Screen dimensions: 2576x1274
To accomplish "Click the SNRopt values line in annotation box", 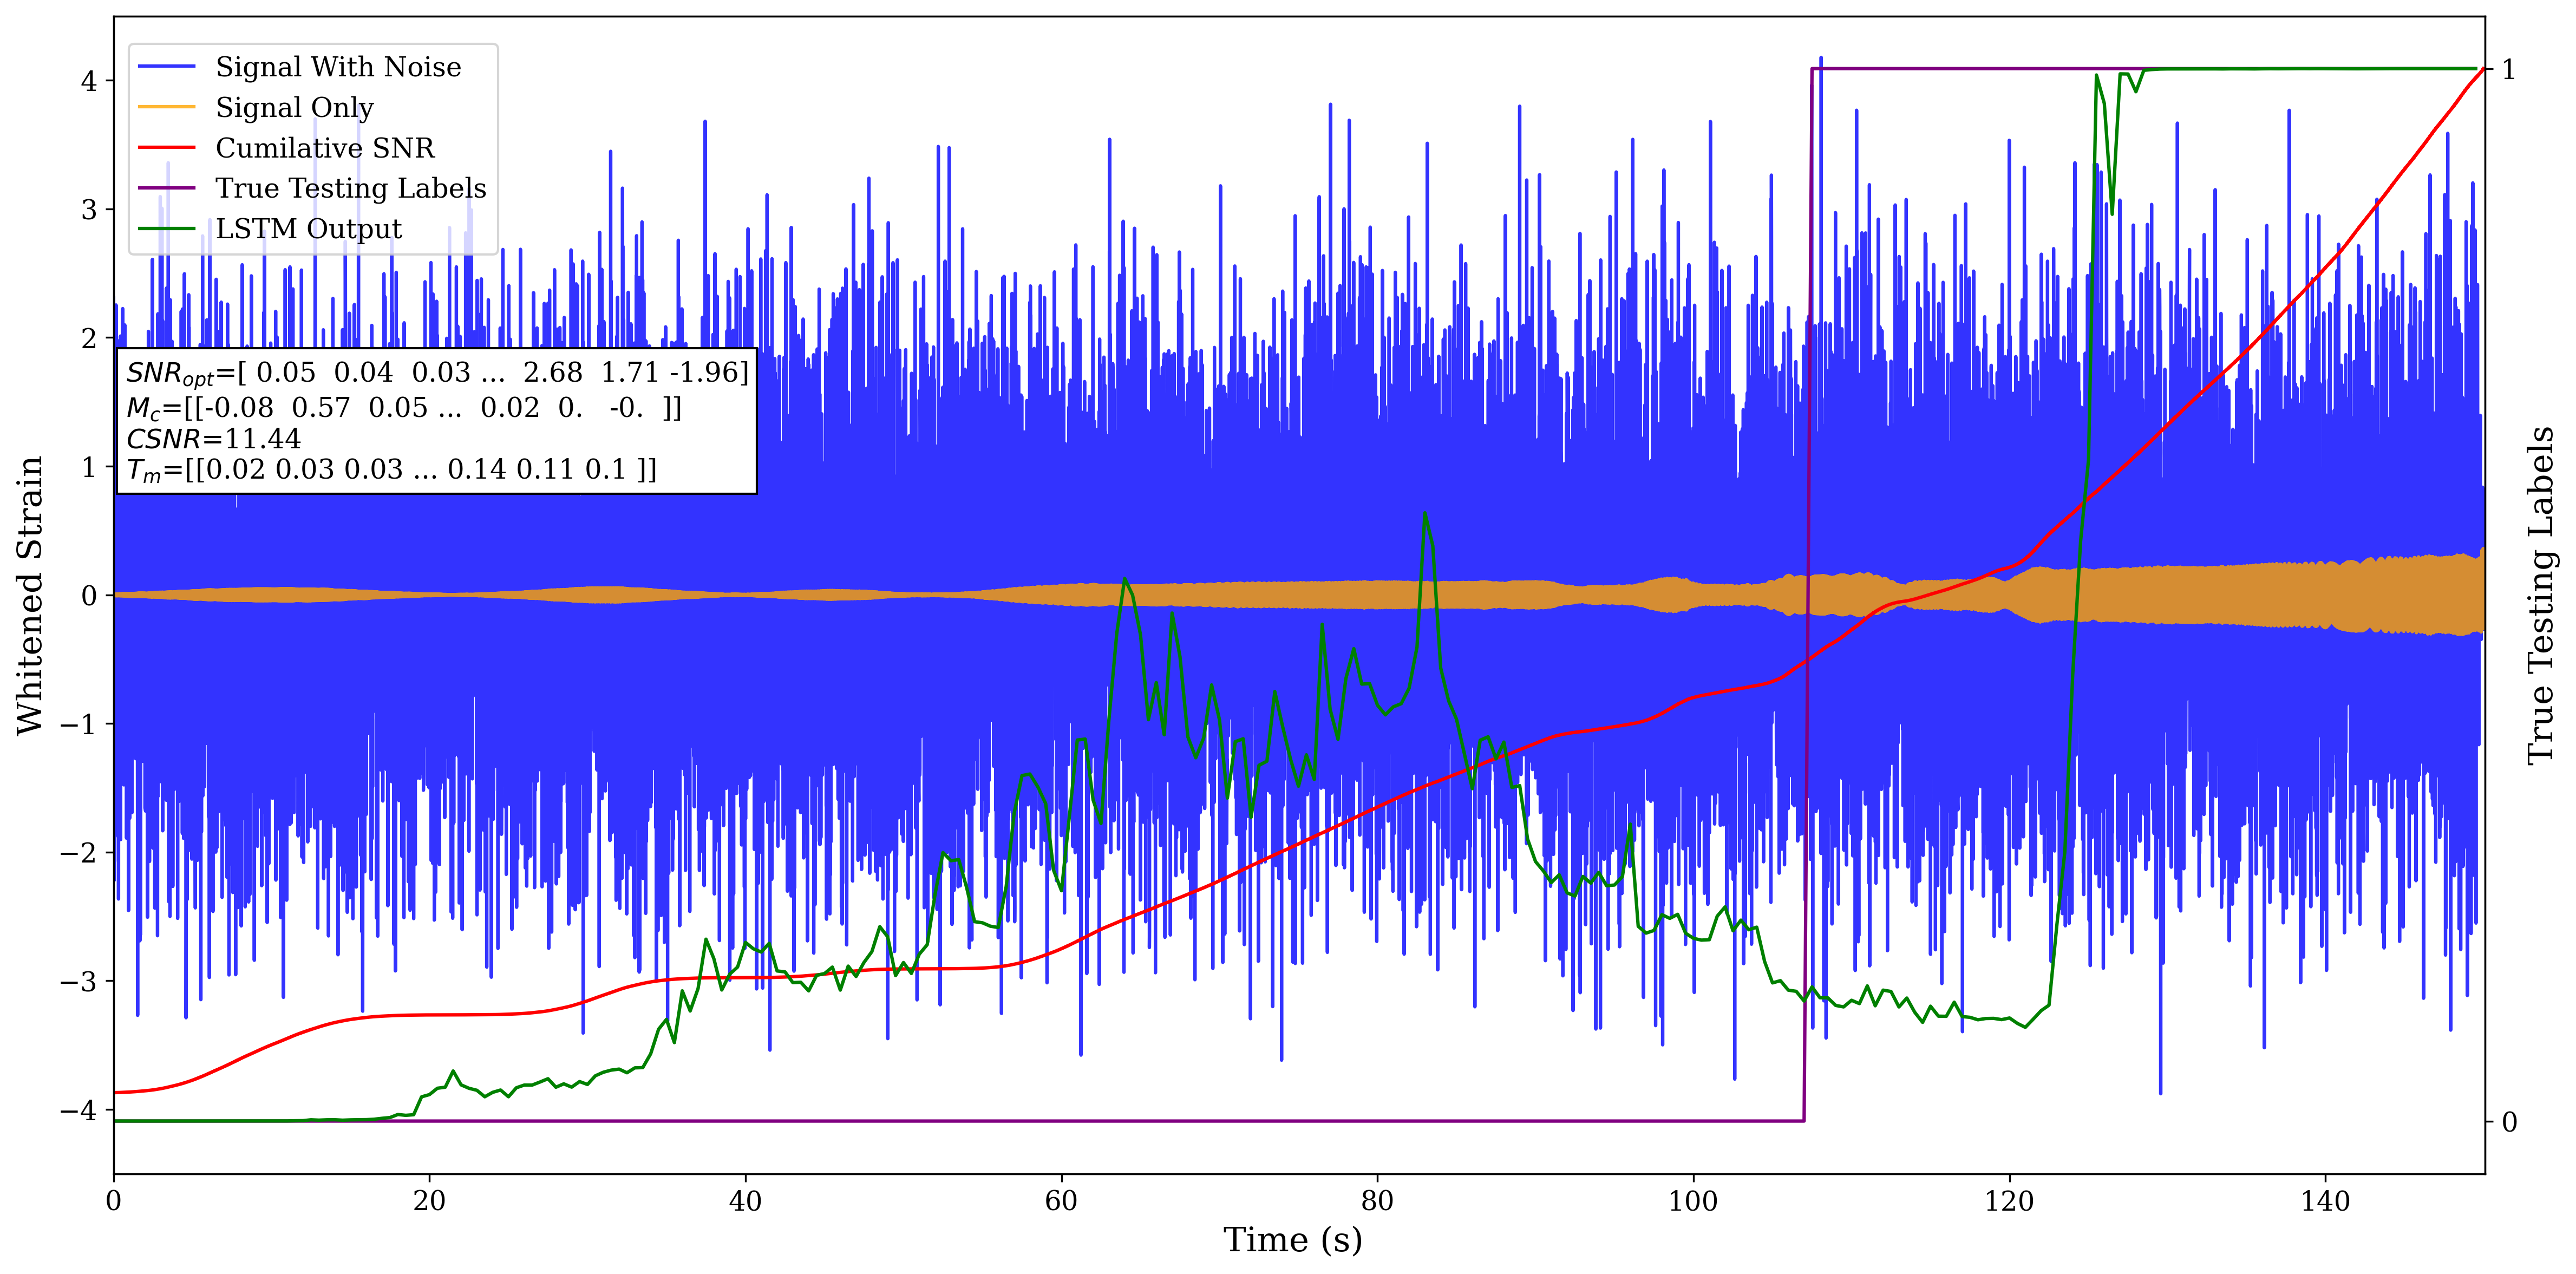I will point(436,373).
